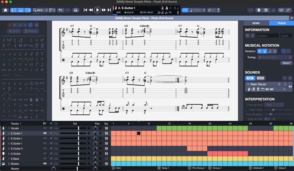Click the Undo arrow icon

click(x=60, y=9)
